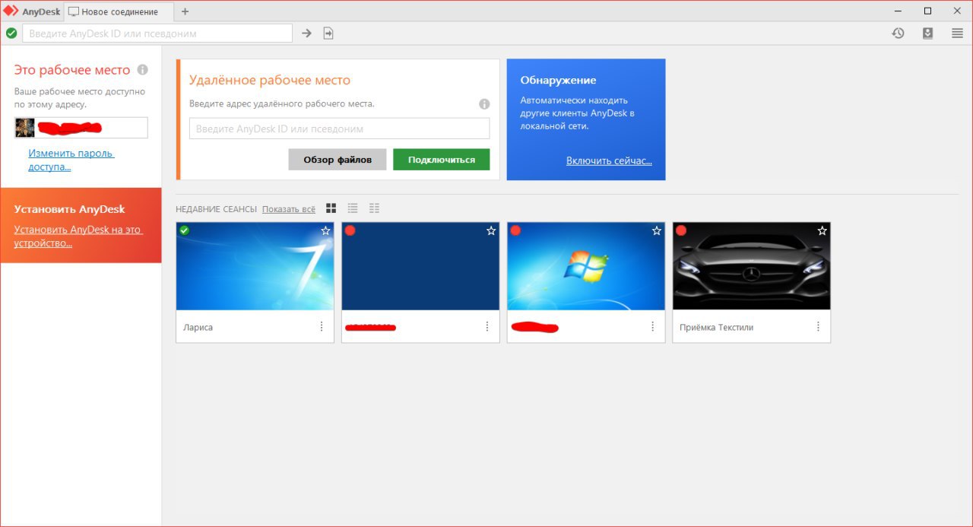Screen dimensions: 973x527
Task: Click the star on the Windows logo session tile
Action: 657,230
